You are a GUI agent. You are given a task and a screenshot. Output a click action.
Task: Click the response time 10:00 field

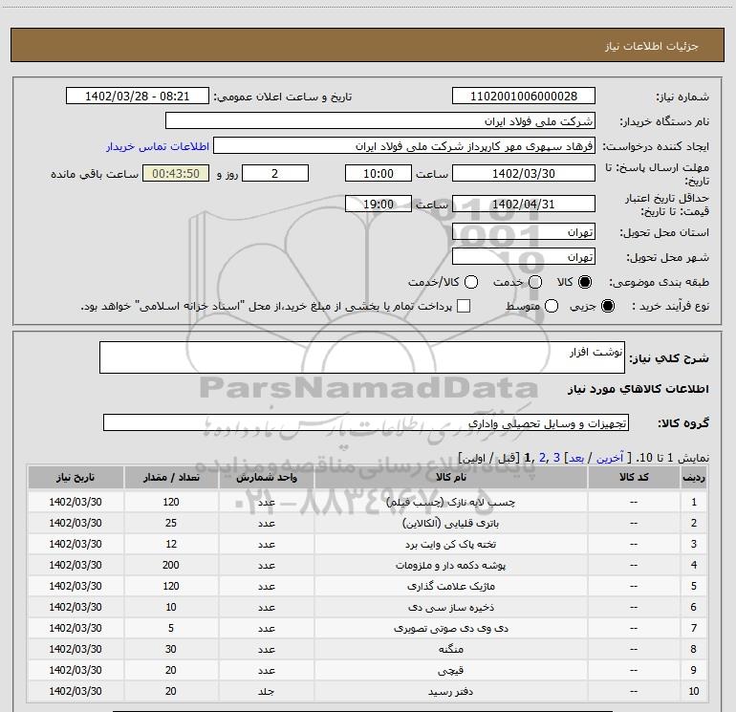click(x=379, y=173)
